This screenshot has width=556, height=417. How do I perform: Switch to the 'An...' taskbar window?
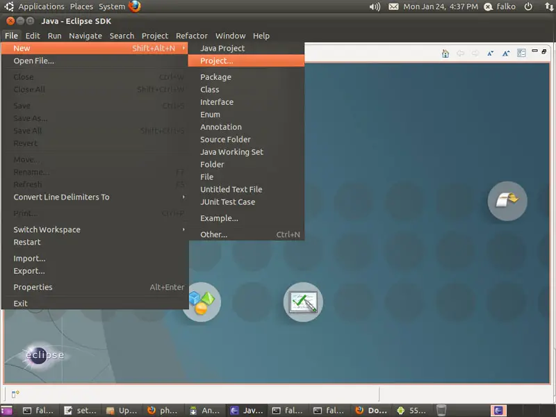[204, 411]
